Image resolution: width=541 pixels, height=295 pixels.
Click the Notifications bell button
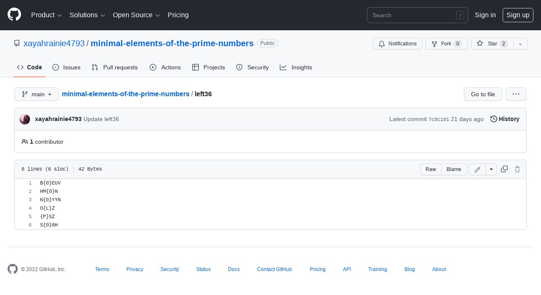tap(397, 44)
